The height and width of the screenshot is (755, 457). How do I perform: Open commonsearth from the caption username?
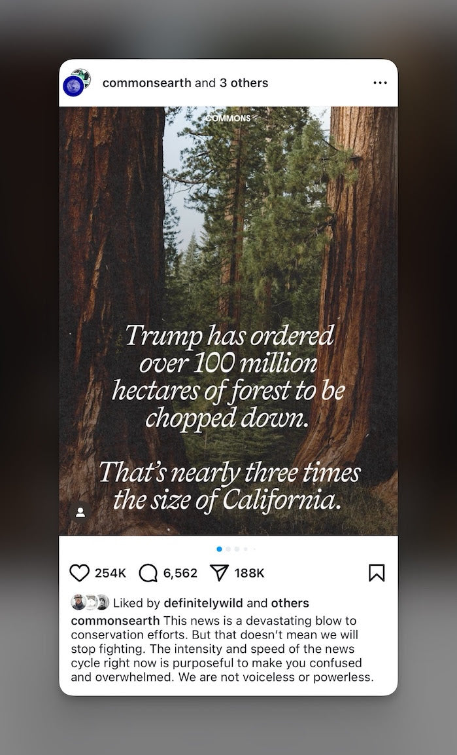click(x=115, y=620)
